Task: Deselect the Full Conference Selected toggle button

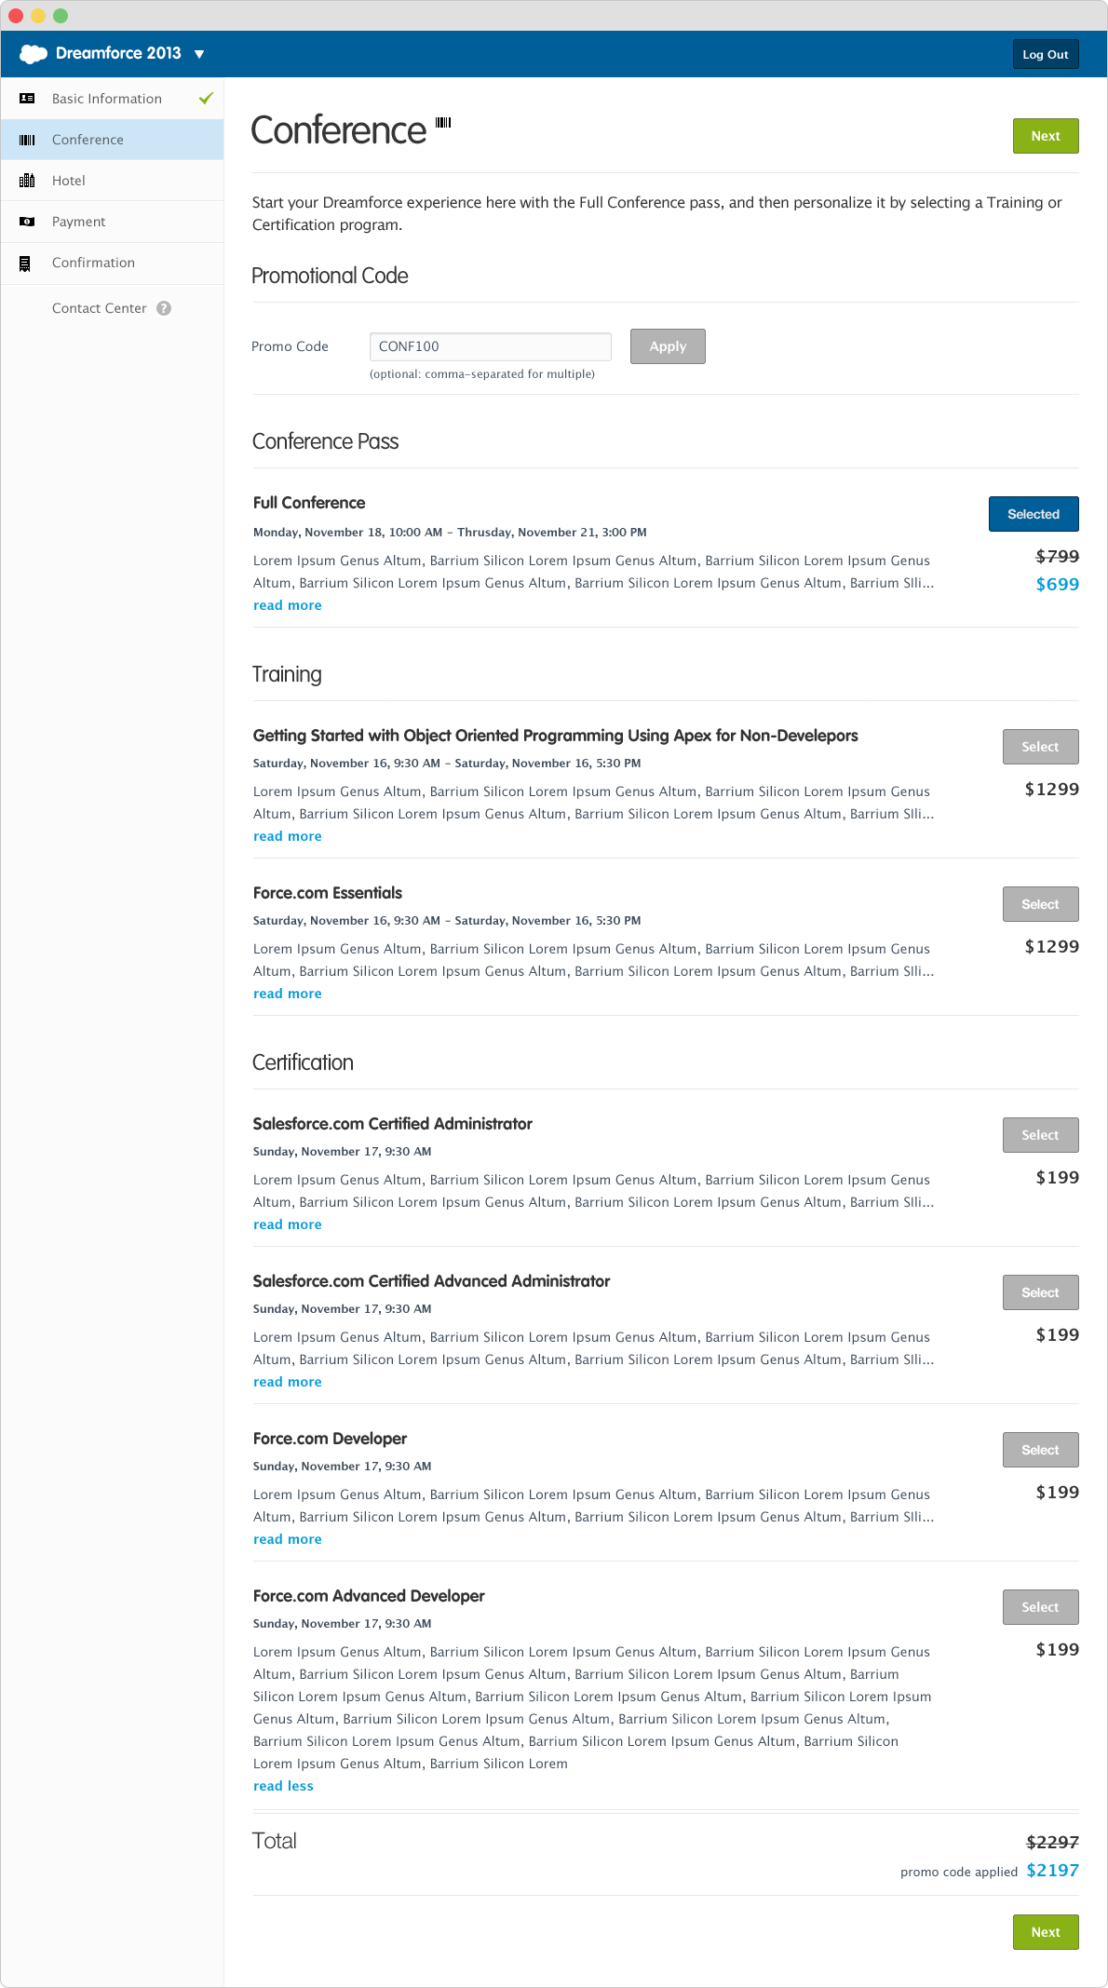Action: pyautogui.click(x=1034, y=514)
